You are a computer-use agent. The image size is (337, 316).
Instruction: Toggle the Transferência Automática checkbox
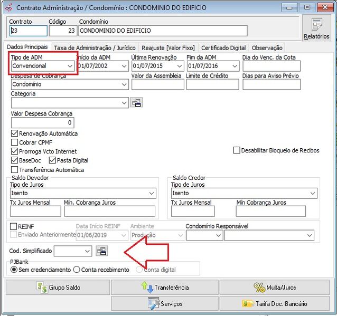[15, 170]
